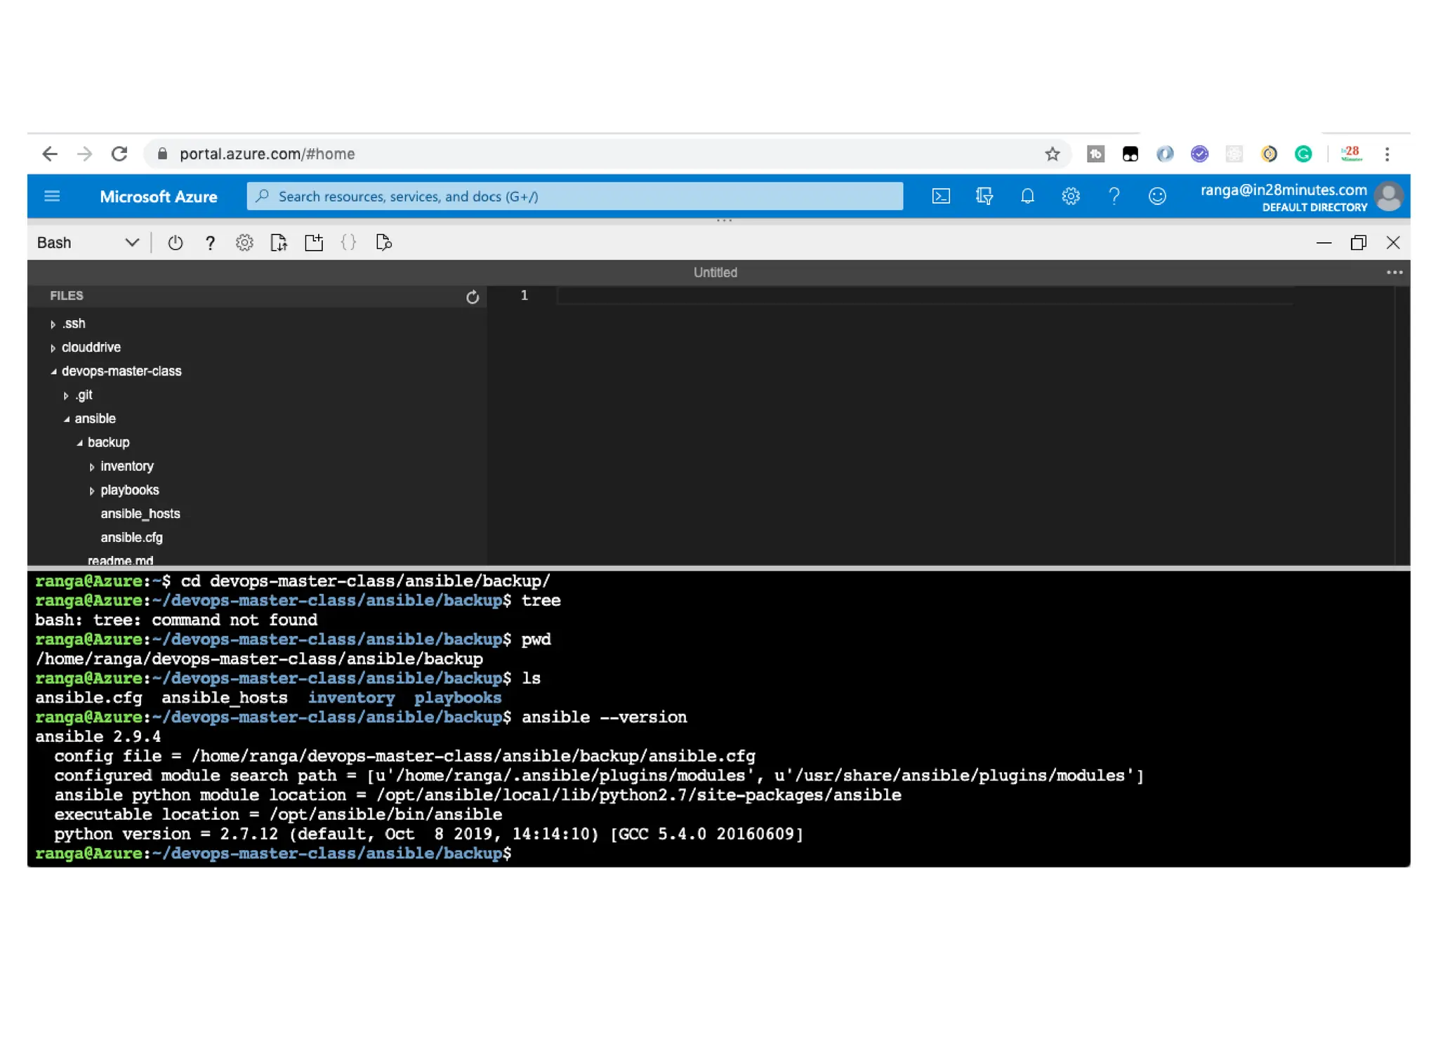Open a new session icon

click(313, 243)
